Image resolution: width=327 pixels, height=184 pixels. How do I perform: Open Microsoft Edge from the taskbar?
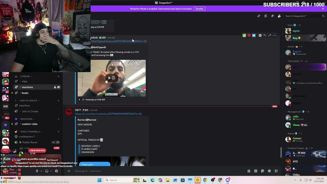click(153, 180)
